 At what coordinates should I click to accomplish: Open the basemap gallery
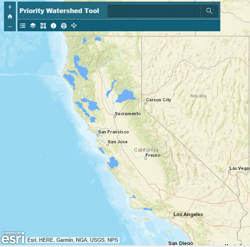43,26
